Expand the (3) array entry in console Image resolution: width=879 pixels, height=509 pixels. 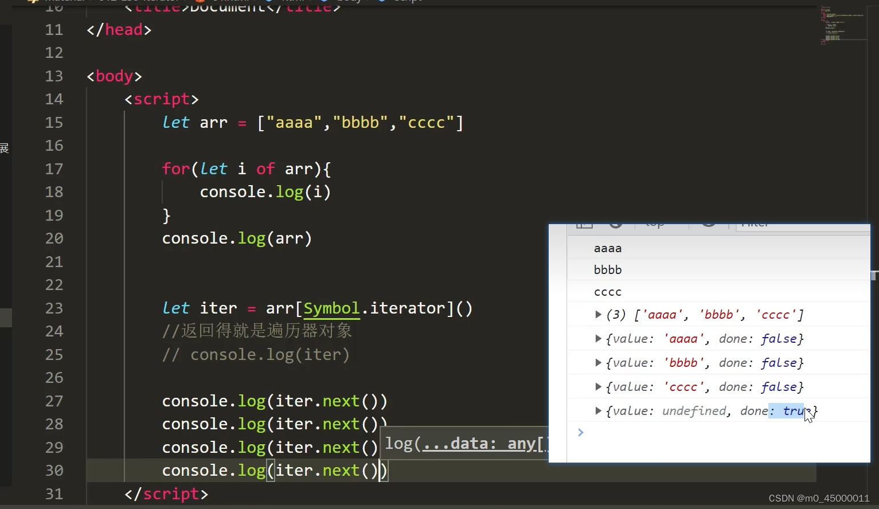coord(599,314)
